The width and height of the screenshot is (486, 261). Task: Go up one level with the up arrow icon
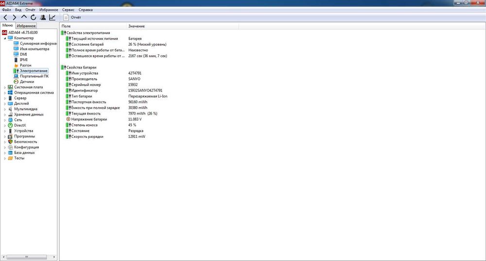(24, 17)
